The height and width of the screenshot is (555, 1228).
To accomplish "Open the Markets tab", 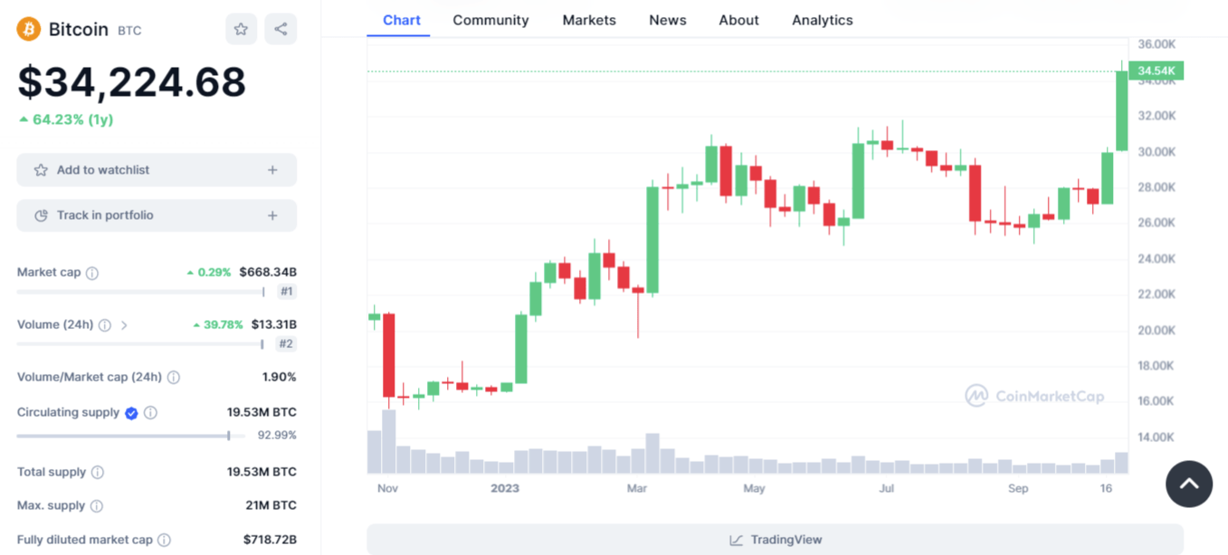I will pos(589,20).
